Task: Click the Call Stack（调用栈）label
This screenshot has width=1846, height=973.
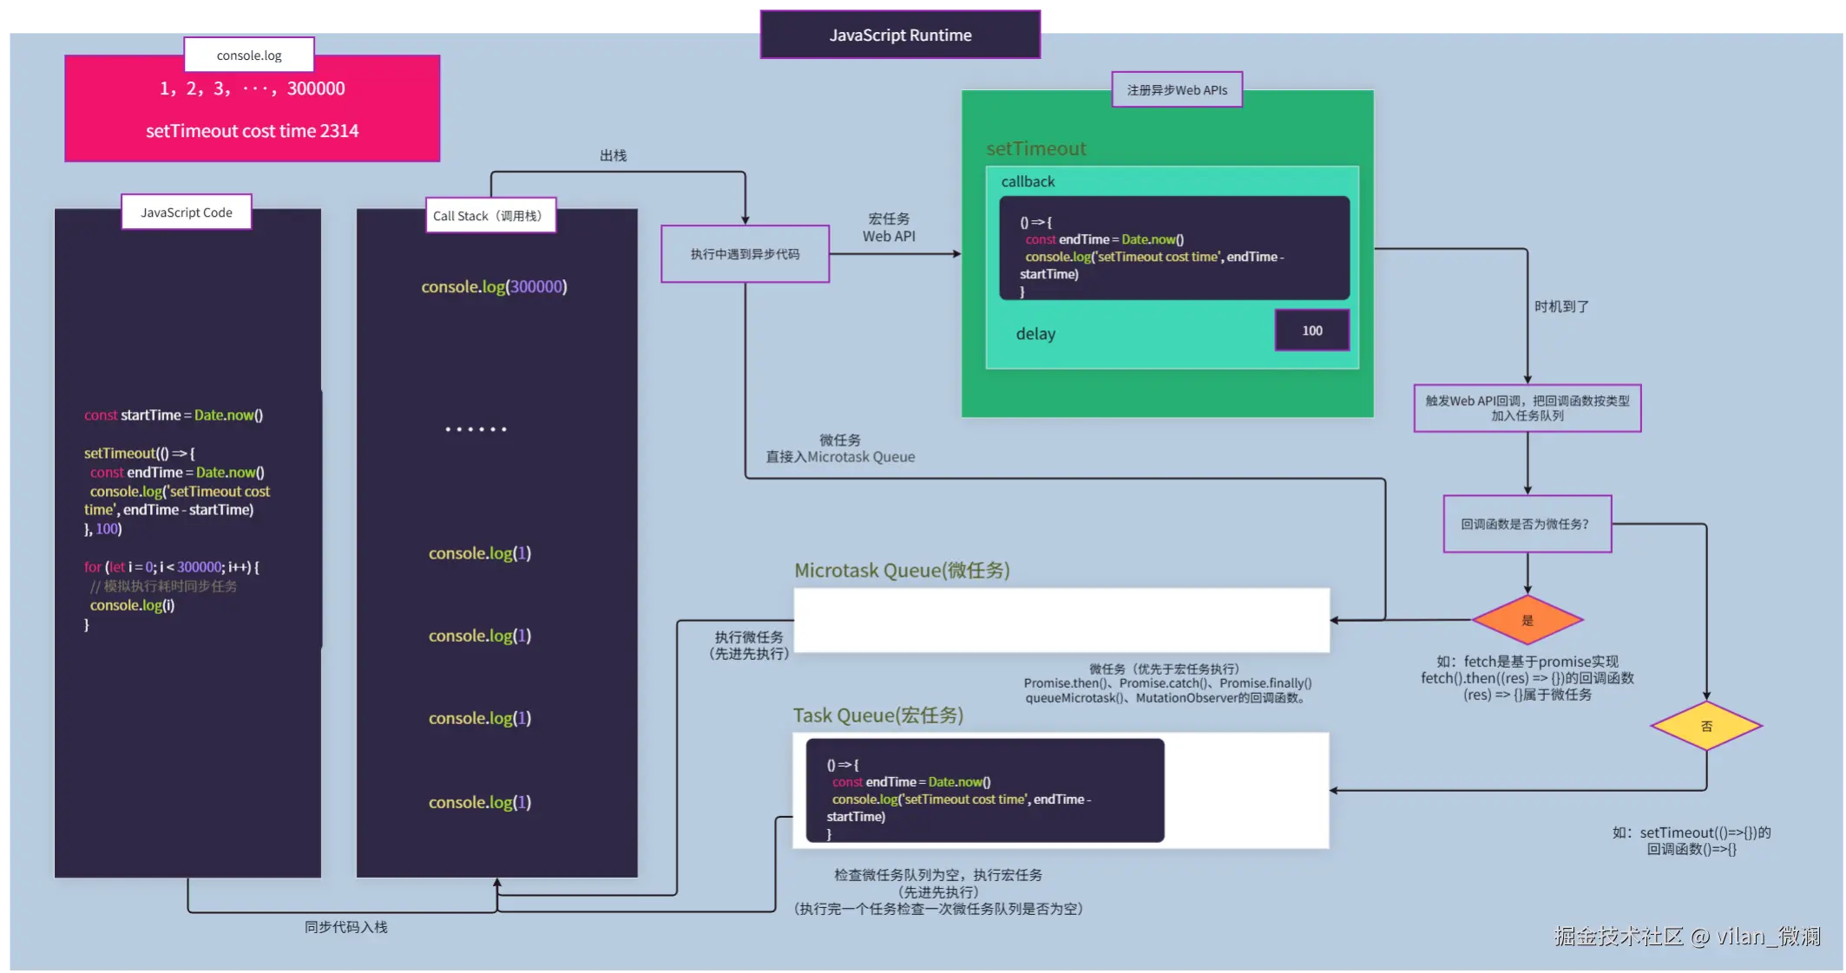Action: pos(490,216)
